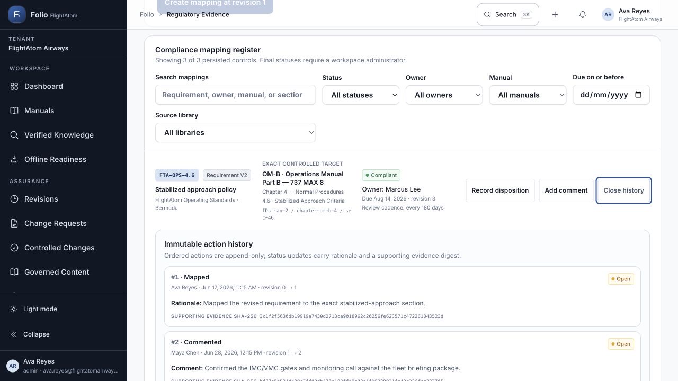Click the Offline Readiness download icon
This screenshot has height=381, width=678.
pyautogui.click(x=14, y=159)
